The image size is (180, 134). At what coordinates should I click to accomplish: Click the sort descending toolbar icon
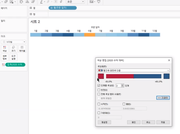click(33, 2)
